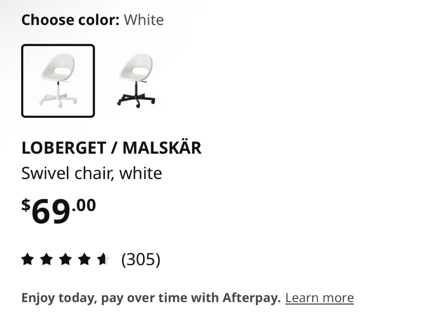The image size is (424, 332).
Task: Click the fourth rating star
Action: pyautogui.click(x=85, y=260)
